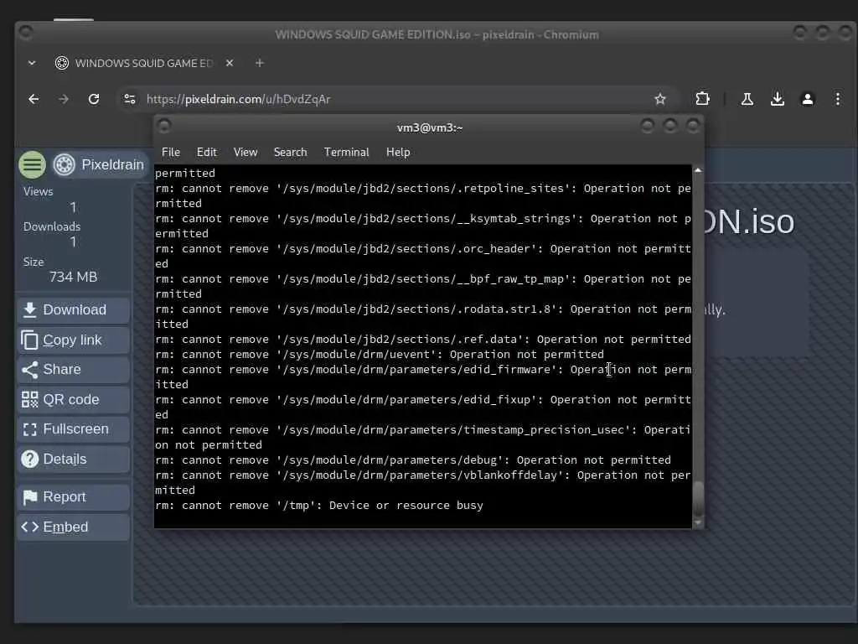
Task: Click the QR code button
Action: coord(74,400)
